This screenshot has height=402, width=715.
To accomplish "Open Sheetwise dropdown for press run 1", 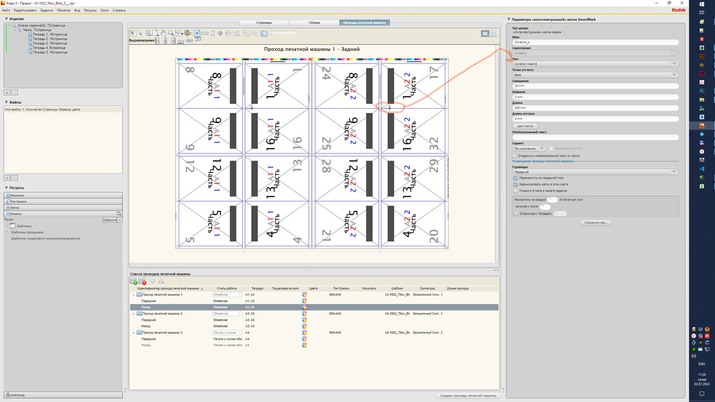I will [x=227, y=295].
